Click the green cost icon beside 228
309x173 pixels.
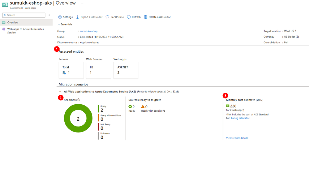pyautogui.click(x=228, y=106)
